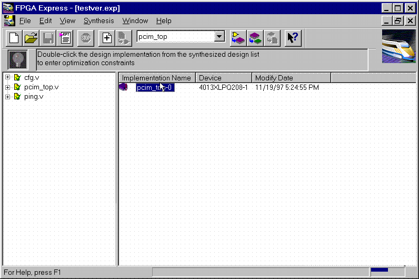419x279 pixels.
Task: Activate the context help arrow icon
Action: [x=293, y=38]
